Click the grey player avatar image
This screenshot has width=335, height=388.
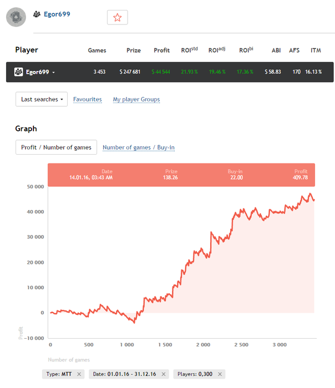pos(16,17)
